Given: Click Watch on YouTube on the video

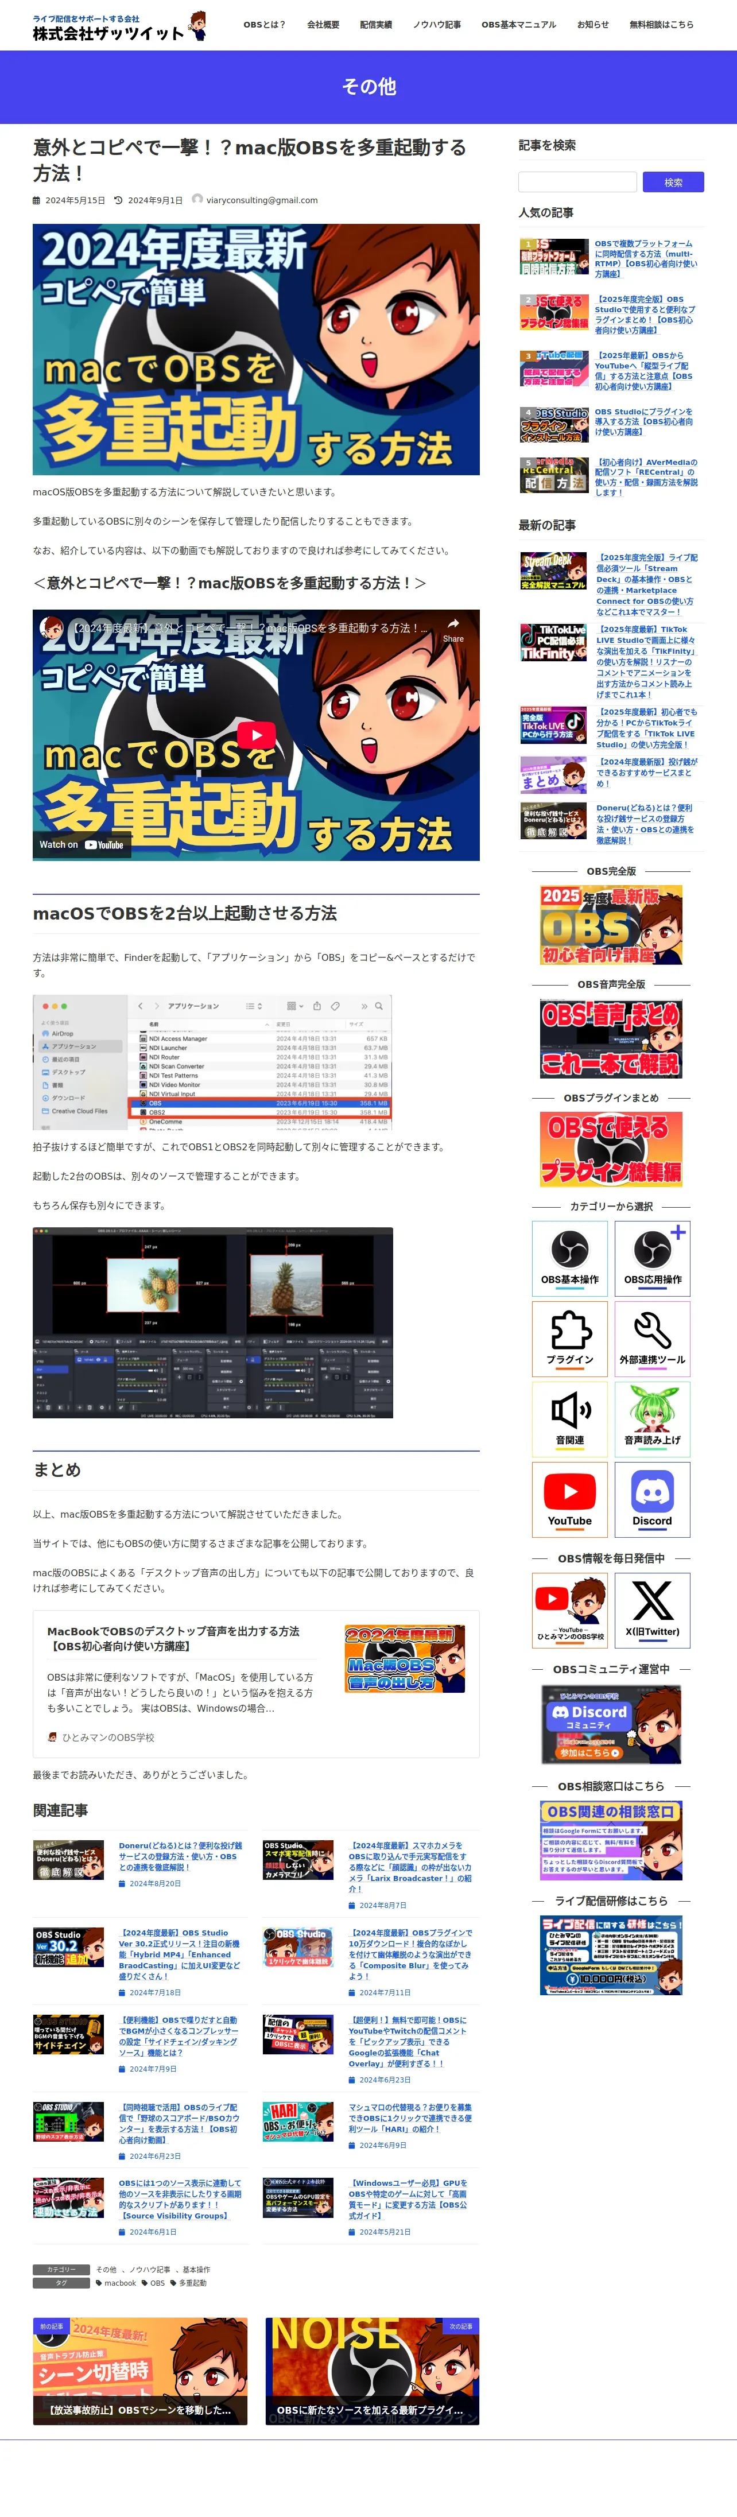Looking at the screenshot, I should [x=82, y=844].
